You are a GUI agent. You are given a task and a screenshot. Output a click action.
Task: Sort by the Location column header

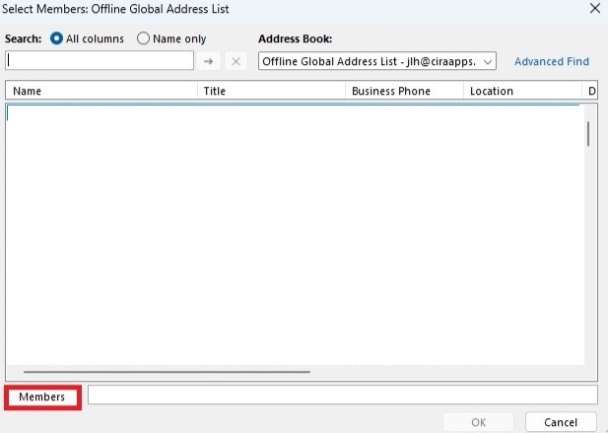click(522, 91)
